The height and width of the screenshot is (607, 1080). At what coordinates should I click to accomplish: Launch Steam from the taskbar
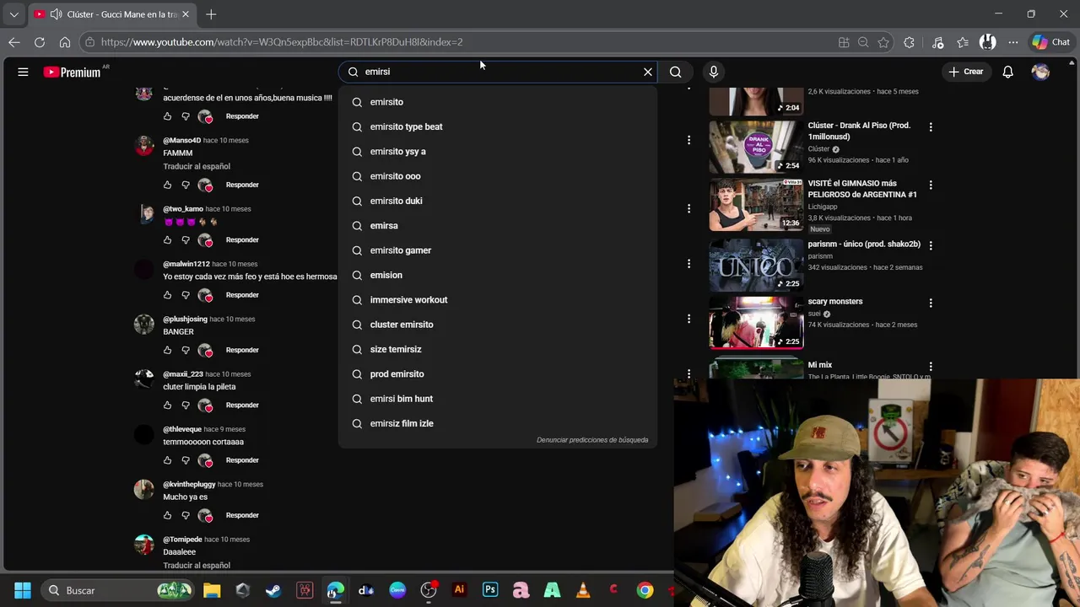click(273, 590)
